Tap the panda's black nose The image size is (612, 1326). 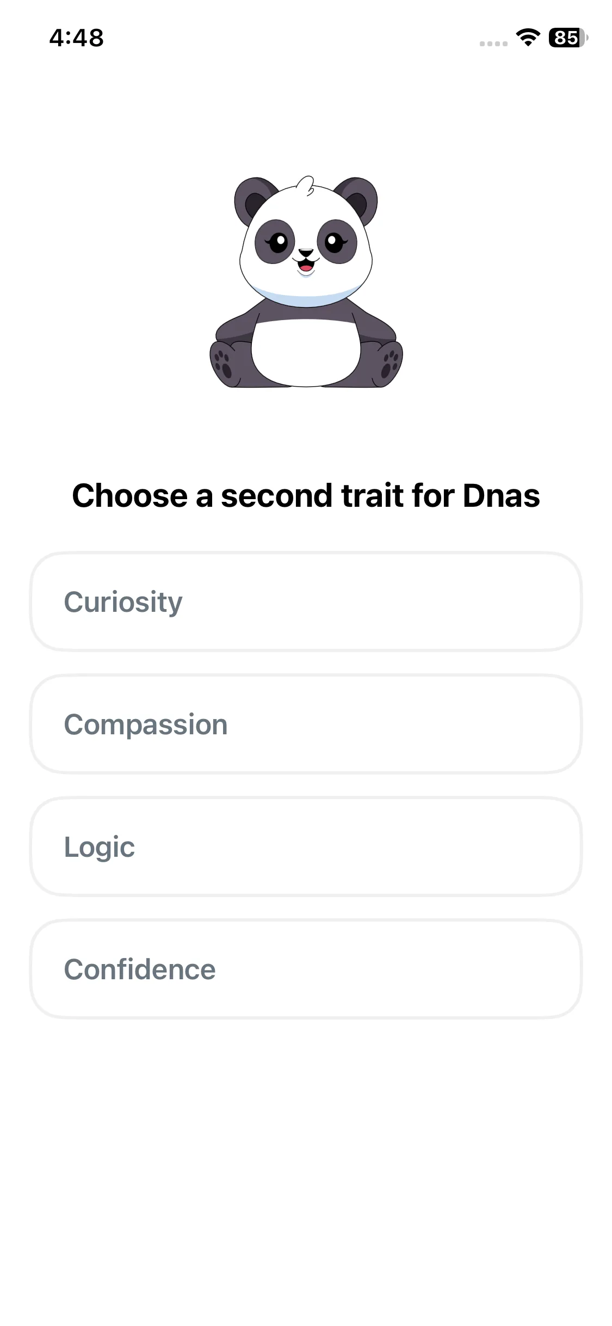pyautogui.click(x=306, y=253)
